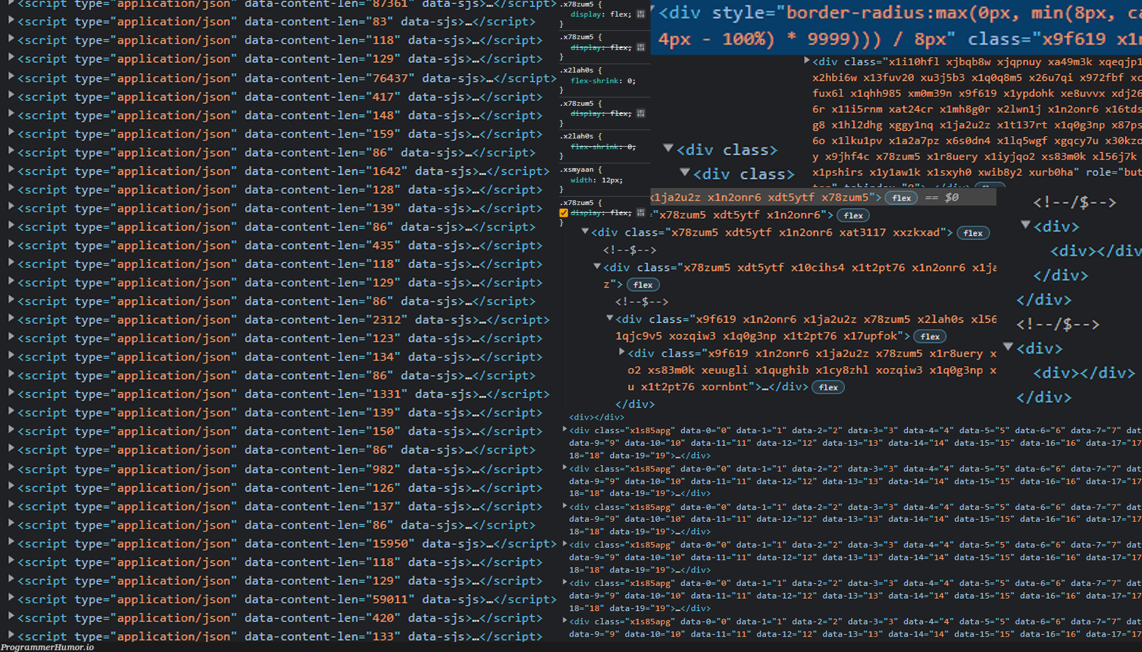
Task: Toggle flex badge after xat3117 xxzkxad div
Action: pos(972,233)
